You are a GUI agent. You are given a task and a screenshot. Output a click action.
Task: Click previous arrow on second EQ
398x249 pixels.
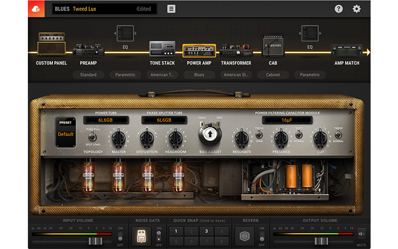pyautogui.click(x=300, y=33)
